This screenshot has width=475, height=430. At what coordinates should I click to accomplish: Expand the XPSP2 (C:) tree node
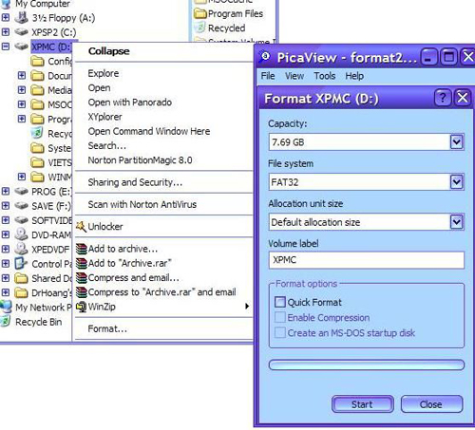pos(6,32)
